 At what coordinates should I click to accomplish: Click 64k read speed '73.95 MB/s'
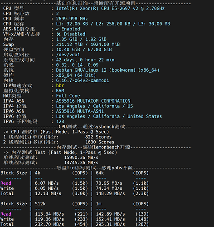pyautogui.click(x=109, y=183)
